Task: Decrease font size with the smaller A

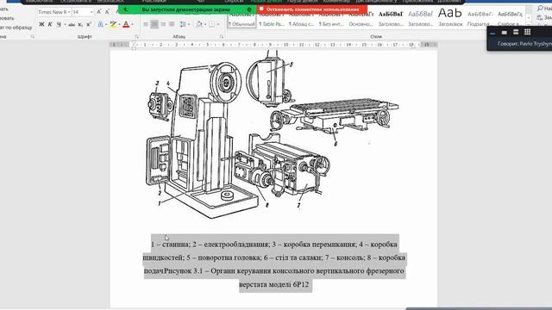Action: [x=107, y=12]
